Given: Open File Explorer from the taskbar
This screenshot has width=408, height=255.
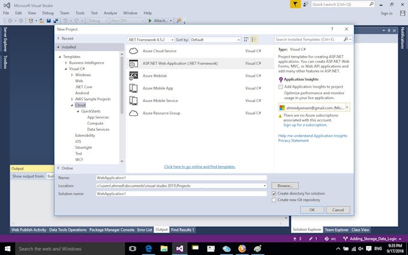Looking at the screenshot, I should 164,249.
